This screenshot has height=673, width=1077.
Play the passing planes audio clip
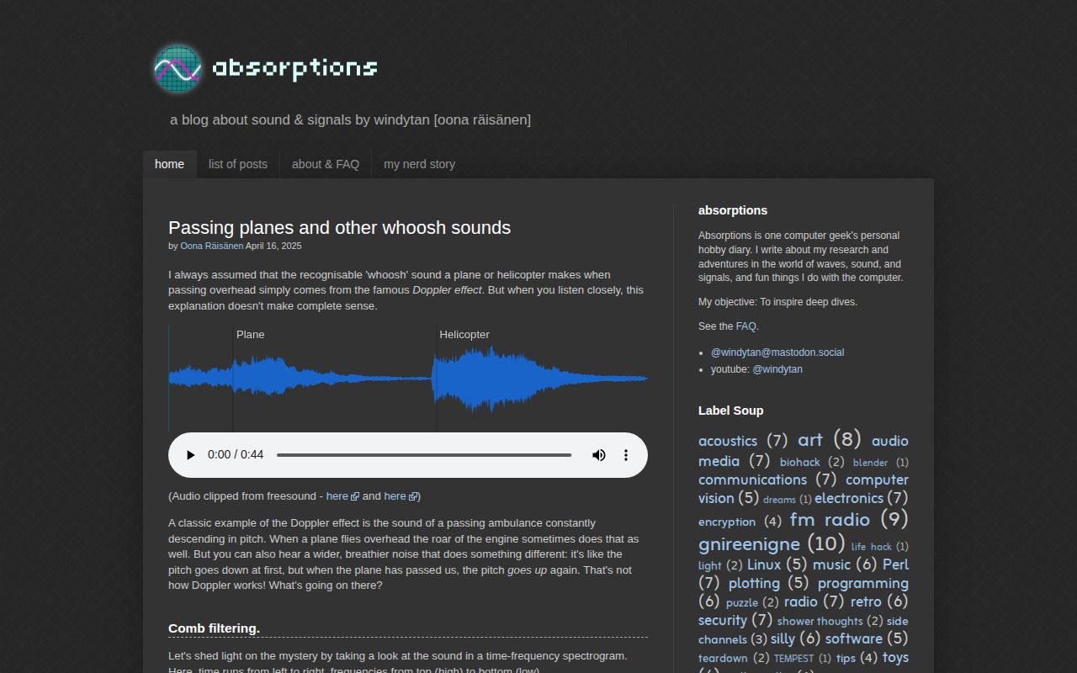click(x=189, y=454)
